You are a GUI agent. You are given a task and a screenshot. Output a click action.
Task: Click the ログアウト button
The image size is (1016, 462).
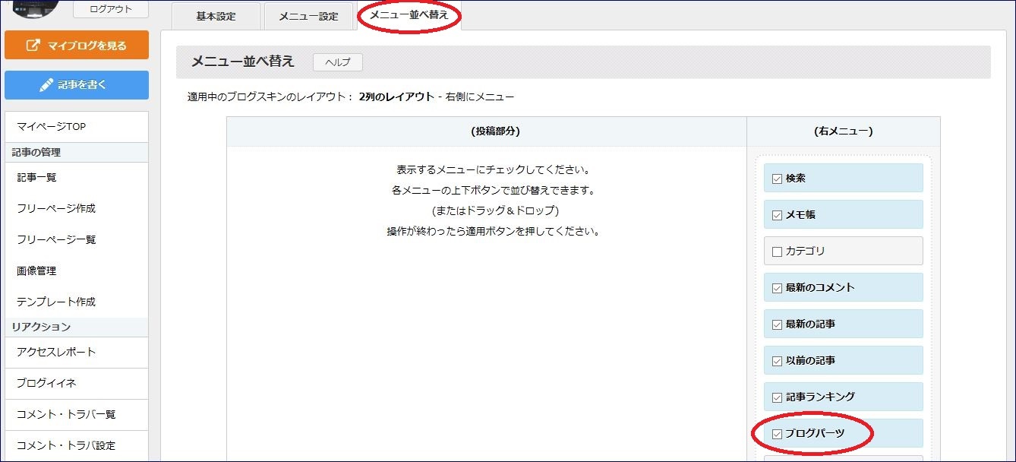[x=110, y=9]
